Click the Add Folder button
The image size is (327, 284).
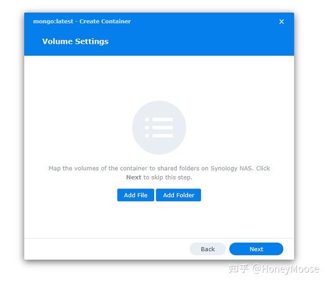(179, 195)
